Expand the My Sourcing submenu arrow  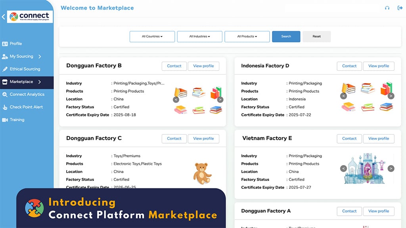tap(40, 56)
